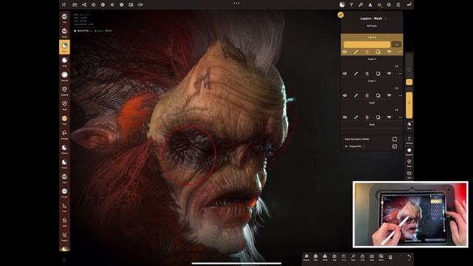The height and width of the screenshot is (266, 473).
Task: Open more options dash for Layer 1
Action: tap(400, 95)
